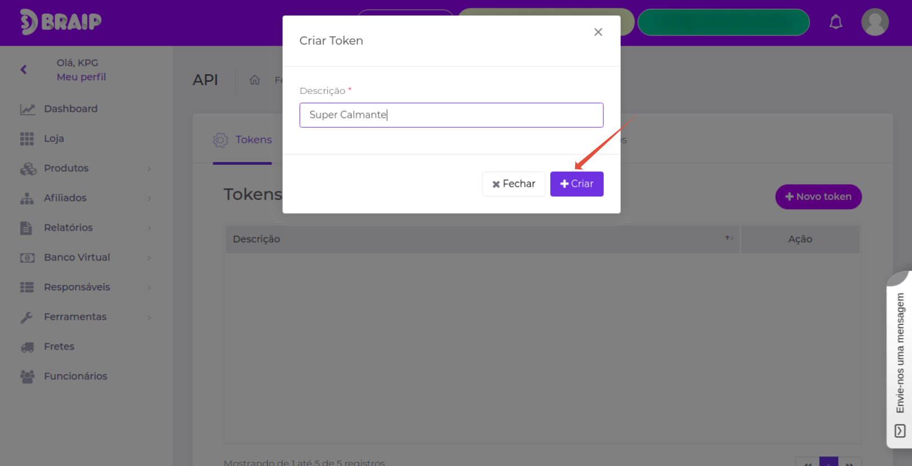
Task: Open the Meu perfil link
Action: (x=81, y=77)
